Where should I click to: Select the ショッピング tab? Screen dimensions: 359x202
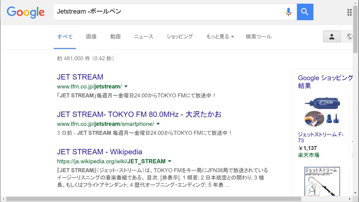click(179, 37)
